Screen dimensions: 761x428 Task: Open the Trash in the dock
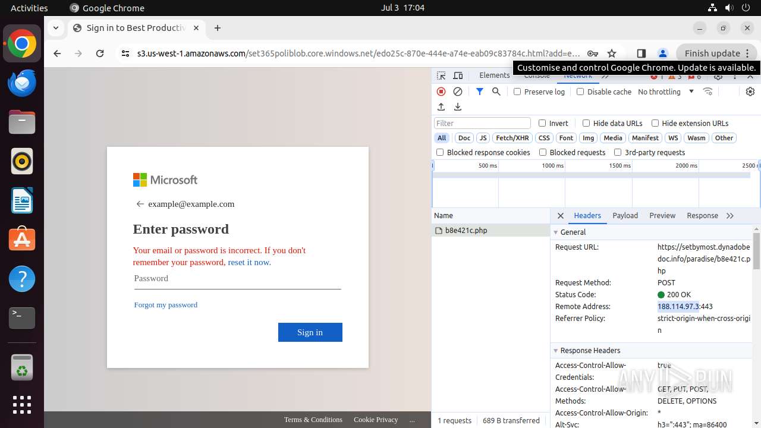(x=22, y=367)
